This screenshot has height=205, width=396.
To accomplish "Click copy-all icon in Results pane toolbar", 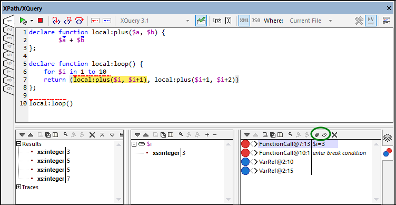I will pyautogui.click(x=48, y=135).
